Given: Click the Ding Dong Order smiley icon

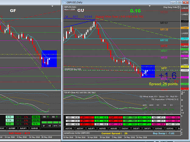Looking at the screenshot, I should pos(178,7).
